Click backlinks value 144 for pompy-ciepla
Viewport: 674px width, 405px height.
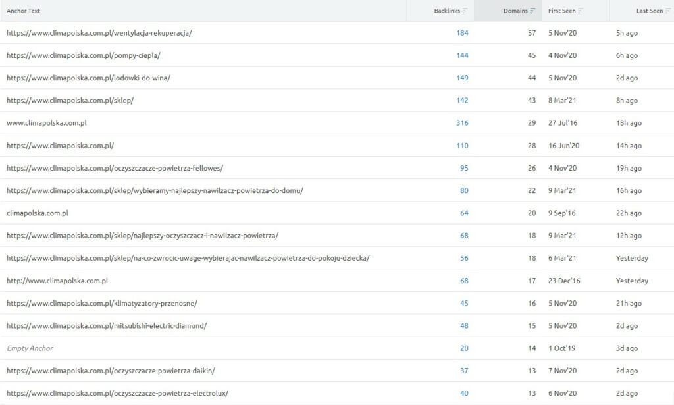462,55
